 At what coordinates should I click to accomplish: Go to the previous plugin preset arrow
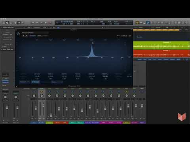click(x=23, y=36)
